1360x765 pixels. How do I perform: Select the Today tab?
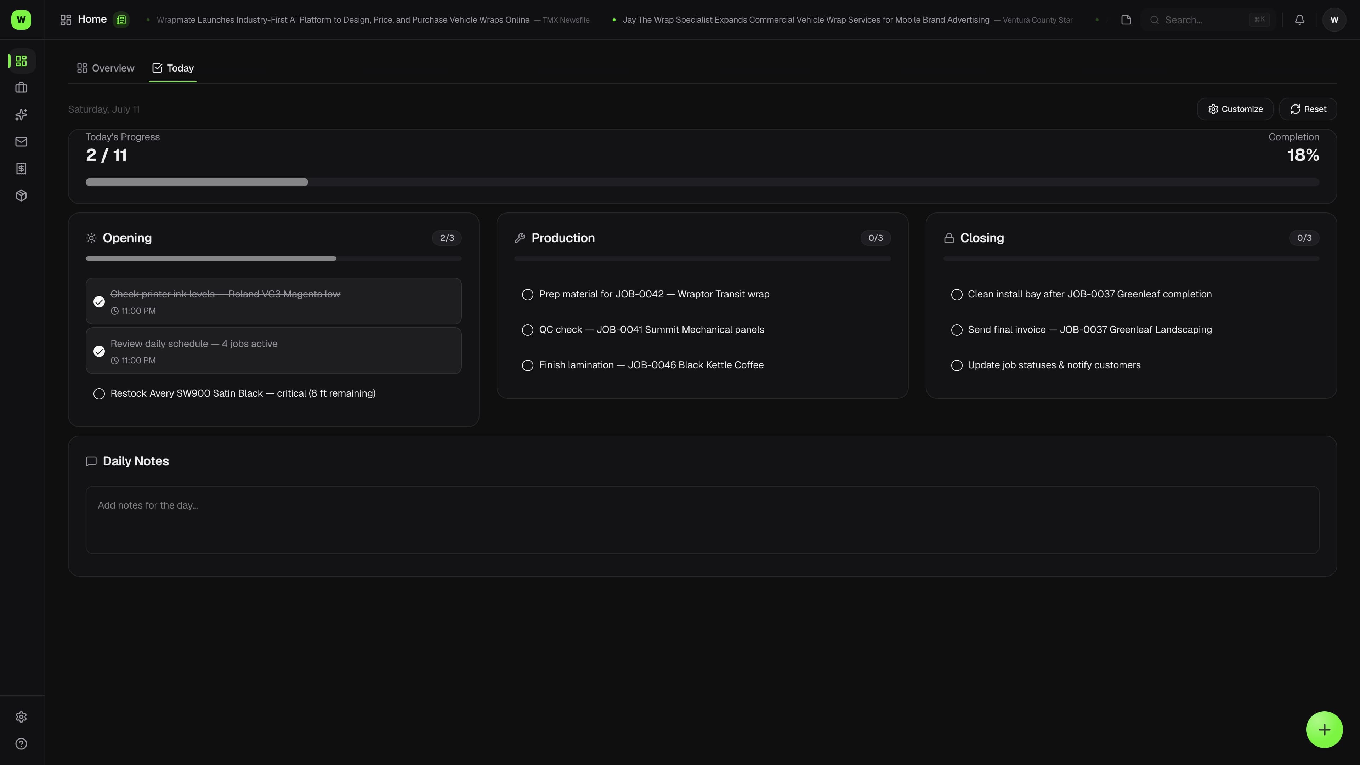(x=172, y=68)
